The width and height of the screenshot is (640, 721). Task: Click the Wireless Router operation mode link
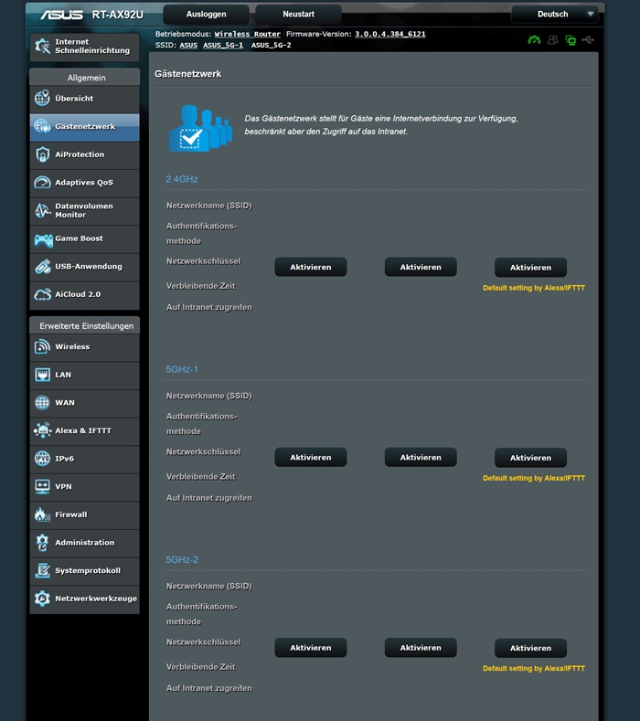pos(248,34)
